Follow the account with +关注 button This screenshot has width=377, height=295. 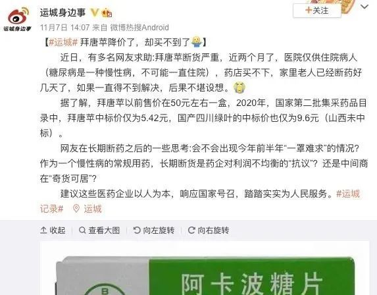tap(317, 11)
